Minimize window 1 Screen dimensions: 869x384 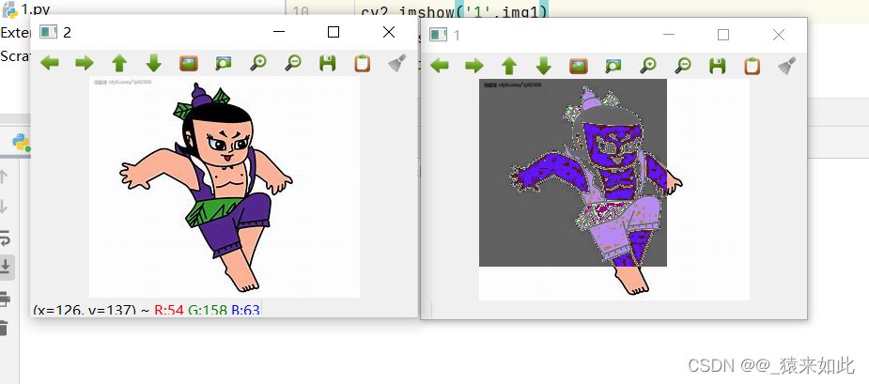point(668,35)
